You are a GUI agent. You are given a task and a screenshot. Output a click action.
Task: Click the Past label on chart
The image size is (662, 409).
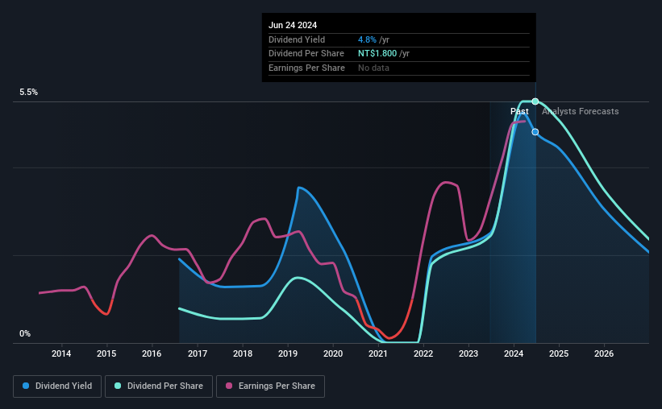[x=519, y=111]
